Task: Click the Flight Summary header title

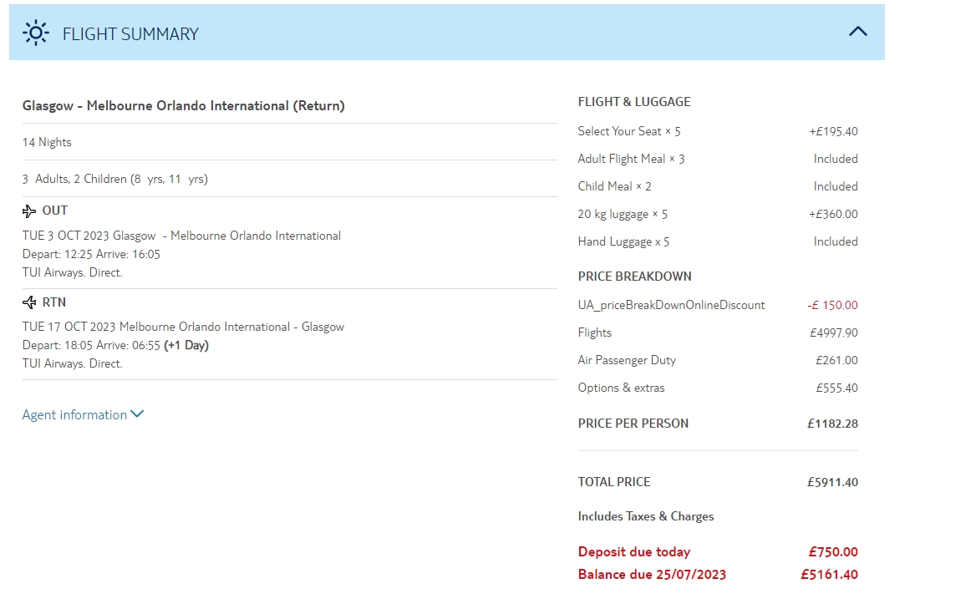Action: 130,34
